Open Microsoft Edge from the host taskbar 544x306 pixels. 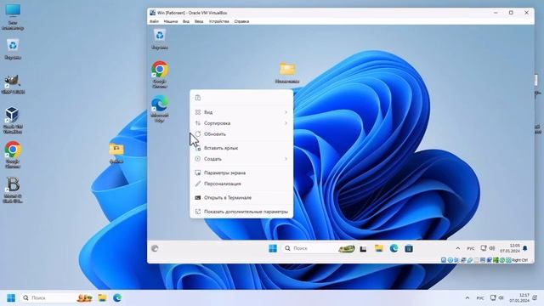117,297
